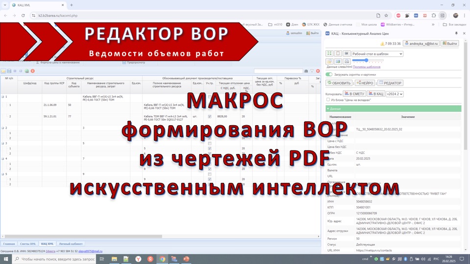Click 'Выйти' button in the КАЦ panel
Image resolution: width=470 pixels, height=264 pixels.
[450, 44]
